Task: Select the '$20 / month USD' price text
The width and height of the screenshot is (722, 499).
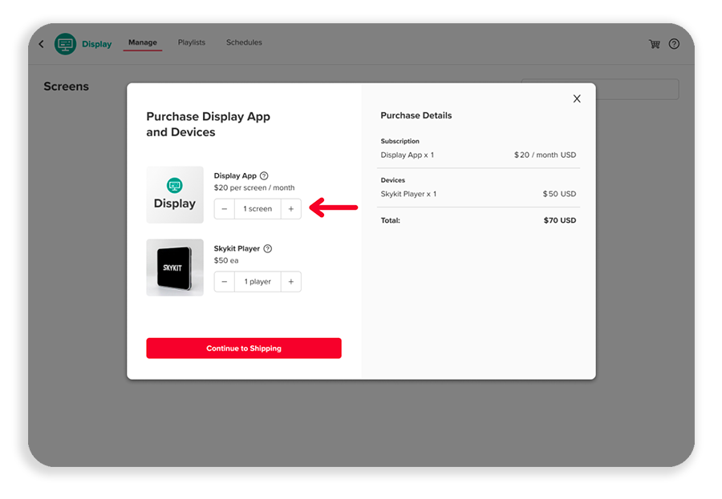Action: (x=546, y=155)
